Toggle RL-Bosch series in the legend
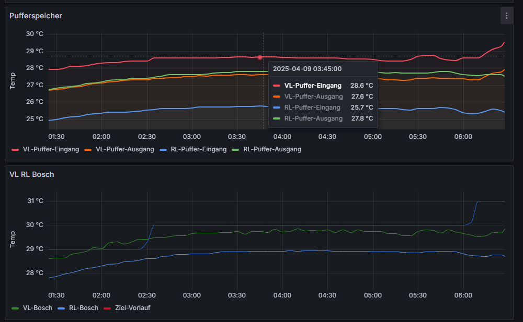This screenshot has width=523, height=322. coord(83,308)
